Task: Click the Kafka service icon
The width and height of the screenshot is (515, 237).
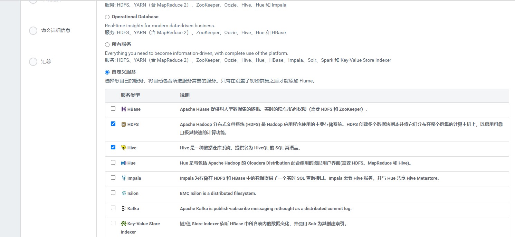Action: tap(124, 208)
